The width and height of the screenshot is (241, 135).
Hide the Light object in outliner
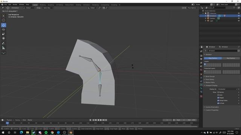(x=239, y=21)
